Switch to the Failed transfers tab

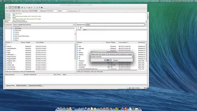point(21,85)
